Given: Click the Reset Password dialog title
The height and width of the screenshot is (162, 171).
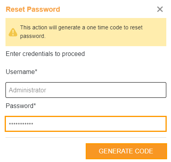Looking at the screenshot, I should click(33, 9).
